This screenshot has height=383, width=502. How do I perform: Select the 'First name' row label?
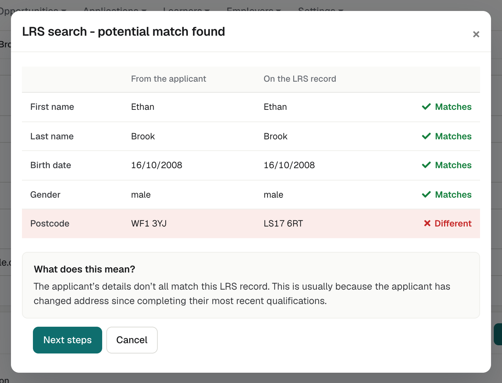(52, 107)
